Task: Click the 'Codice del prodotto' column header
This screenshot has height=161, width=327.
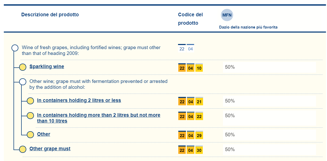Action: (x=190, y=19)
